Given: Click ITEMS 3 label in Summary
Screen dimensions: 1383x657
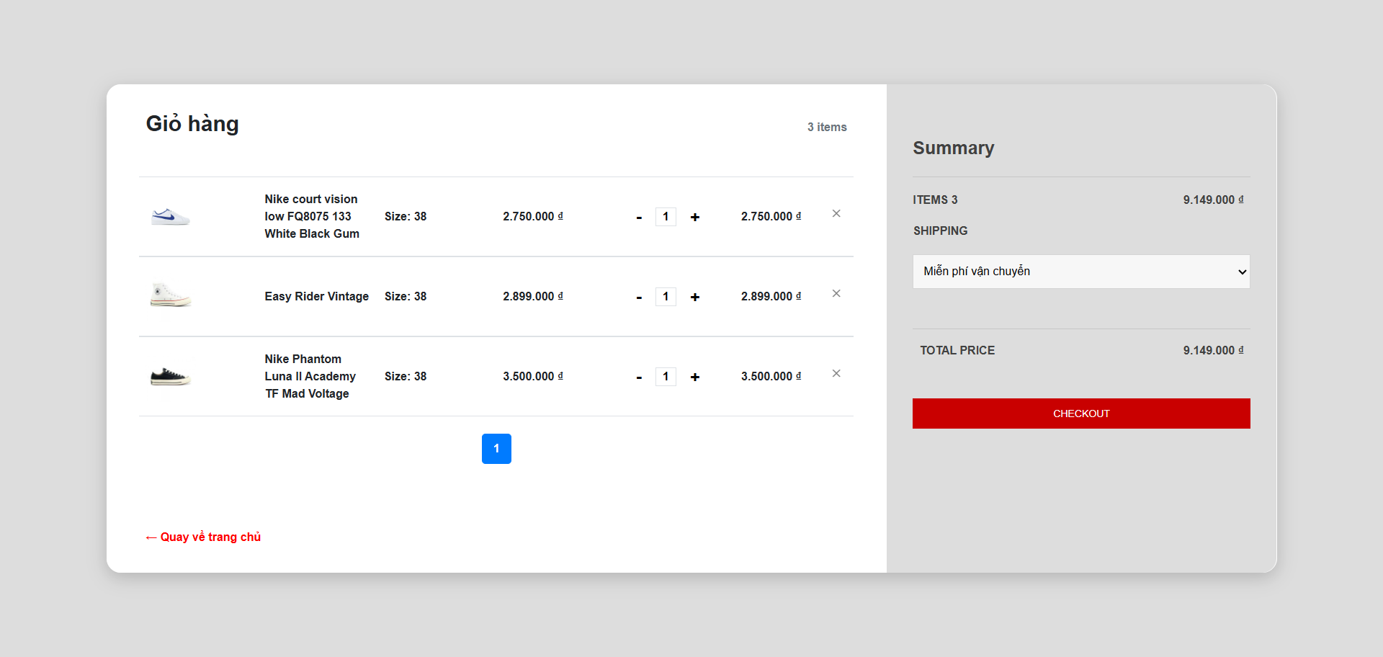Looking at the screenshot, I should (x=935, y=200).
